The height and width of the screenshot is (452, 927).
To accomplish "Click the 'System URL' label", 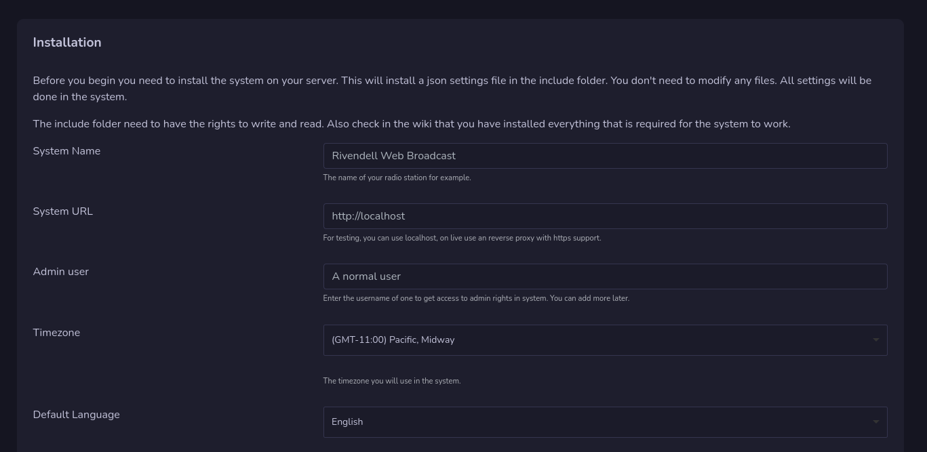I will point(63,211).
